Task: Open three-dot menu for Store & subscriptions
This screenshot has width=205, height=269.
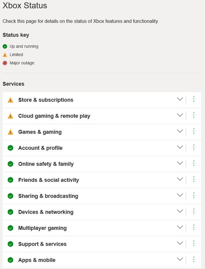Action: (194, 99)
